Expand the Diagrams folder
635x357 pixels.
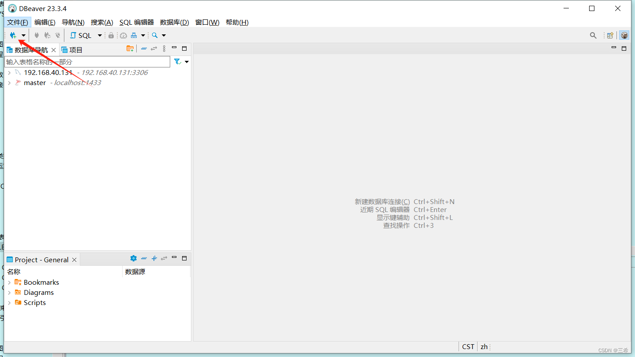pos(9,293)
